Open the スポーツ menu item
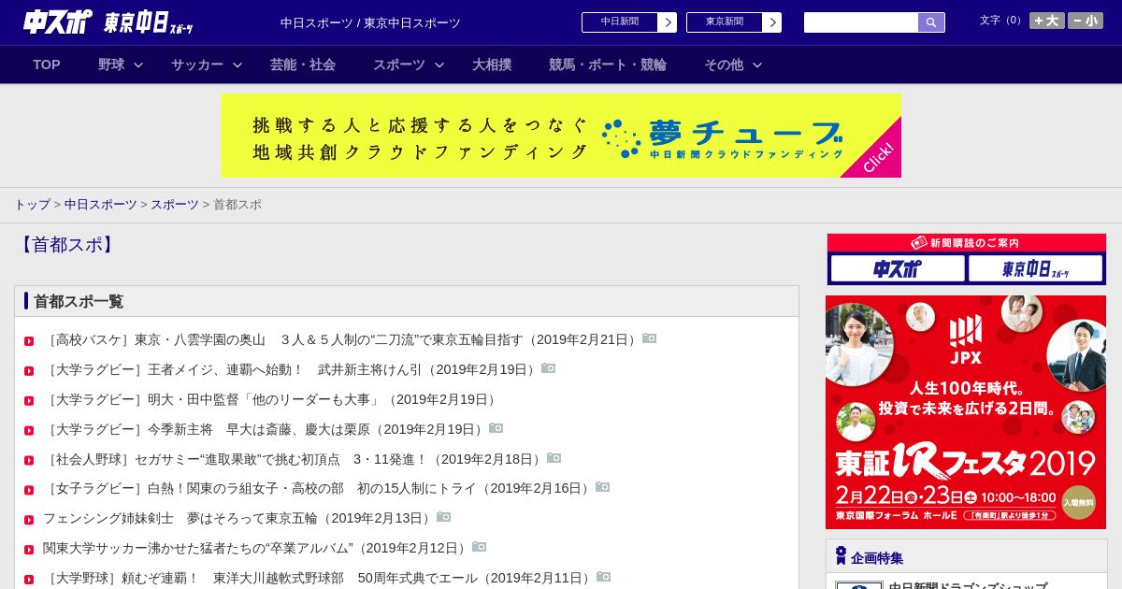 click(x=399, y=65)
